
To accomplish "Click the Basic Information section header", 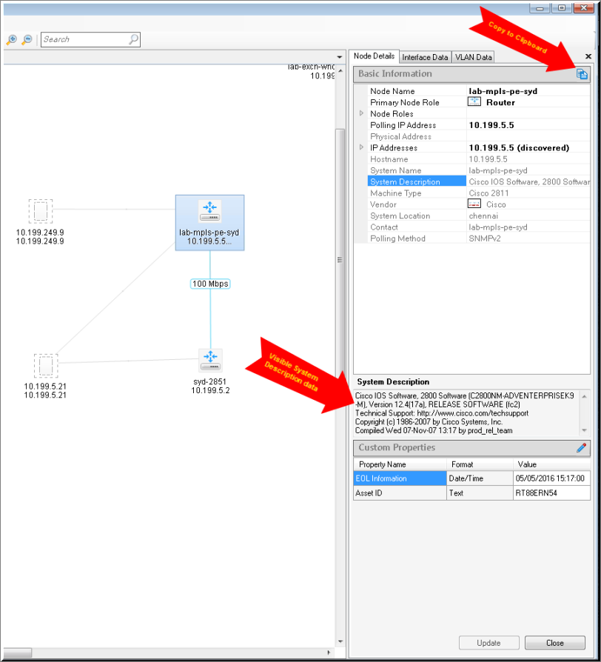I will (471, 74).
